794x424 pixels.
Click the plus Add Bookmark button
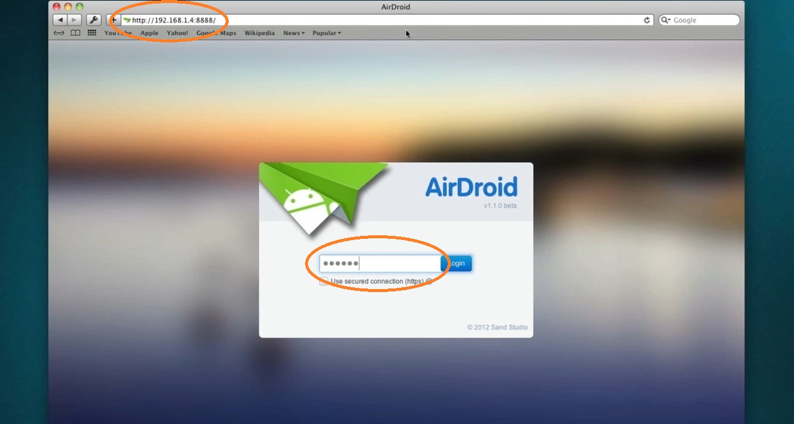tap(114, 20)
